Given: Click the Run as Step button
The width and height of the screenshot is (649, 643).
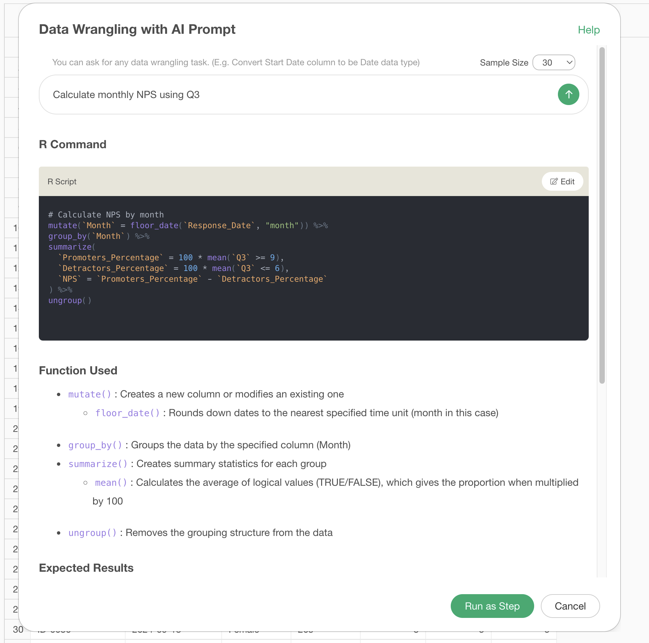Looking at the screenshot, I should (x=492, y=606).
